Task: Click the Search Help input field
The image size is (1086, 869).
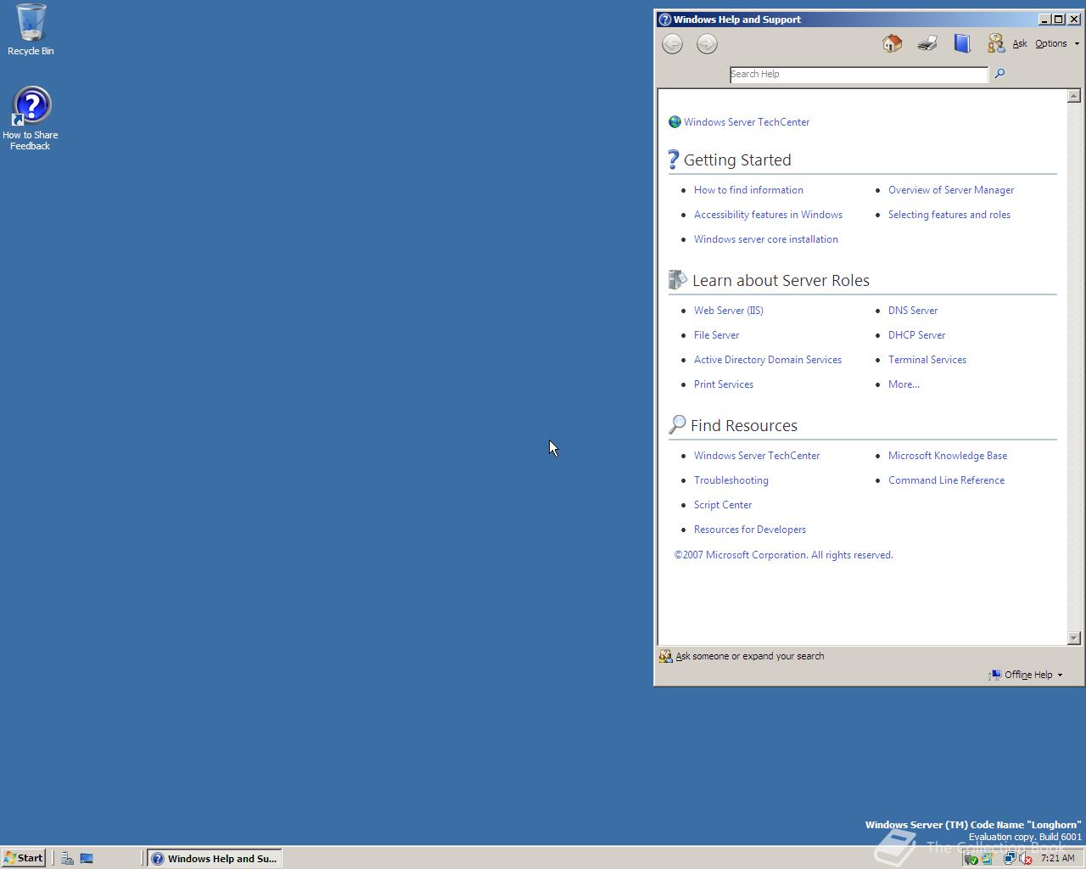Action: pos(859,74)
